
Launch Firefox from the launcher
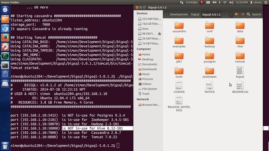pos(5,38)
